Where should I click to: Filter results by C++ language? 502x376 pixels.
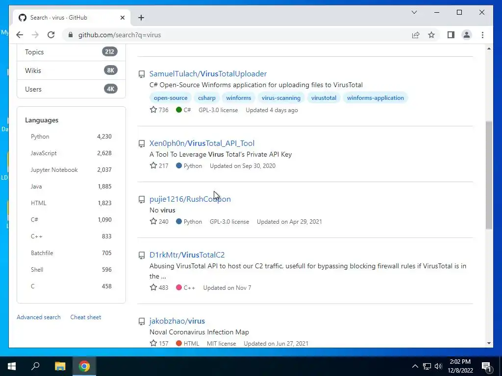pos(71,236)
